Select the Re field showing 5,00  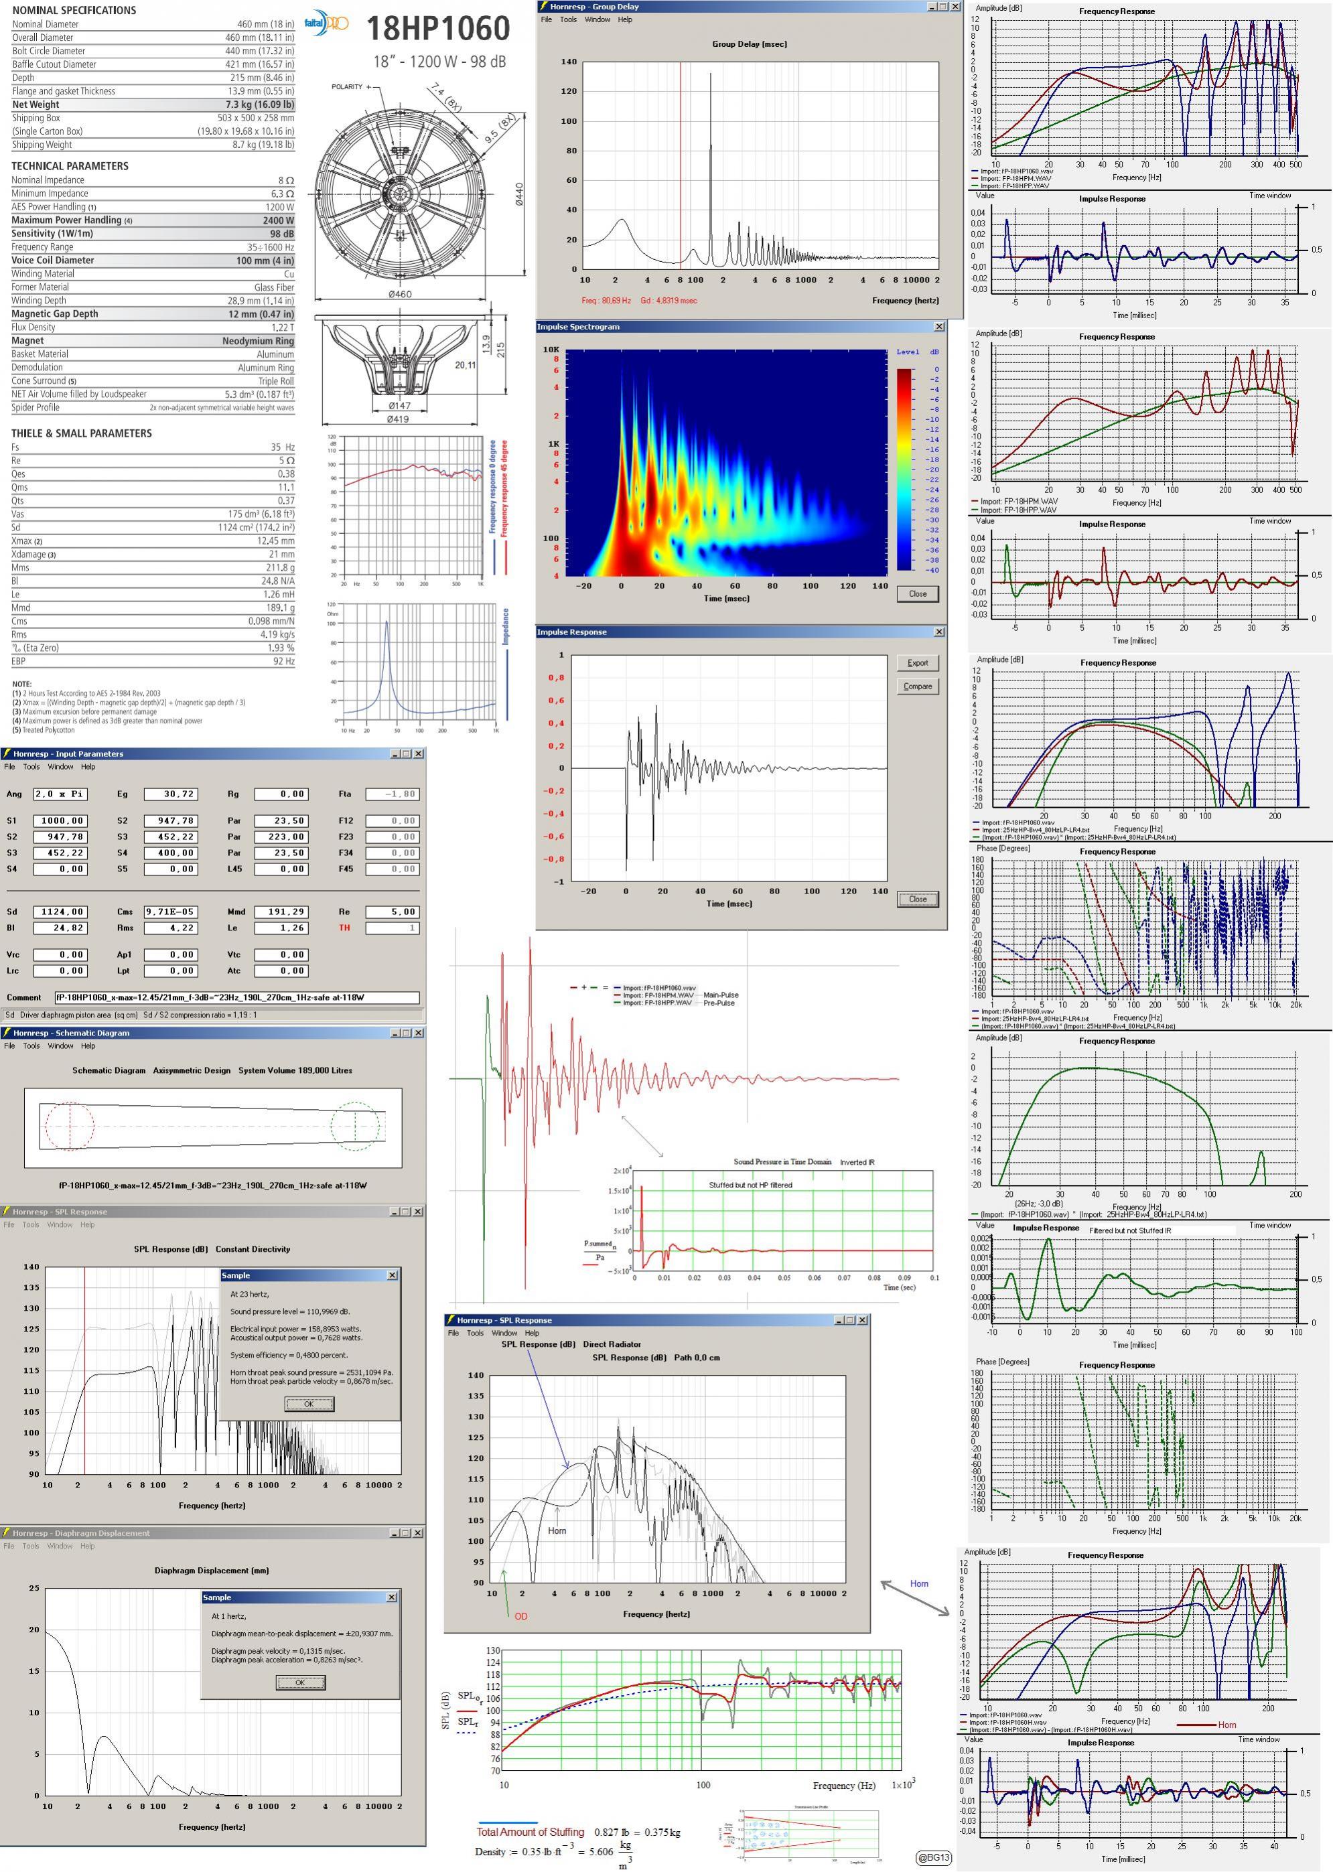click(x=393, y=912)
